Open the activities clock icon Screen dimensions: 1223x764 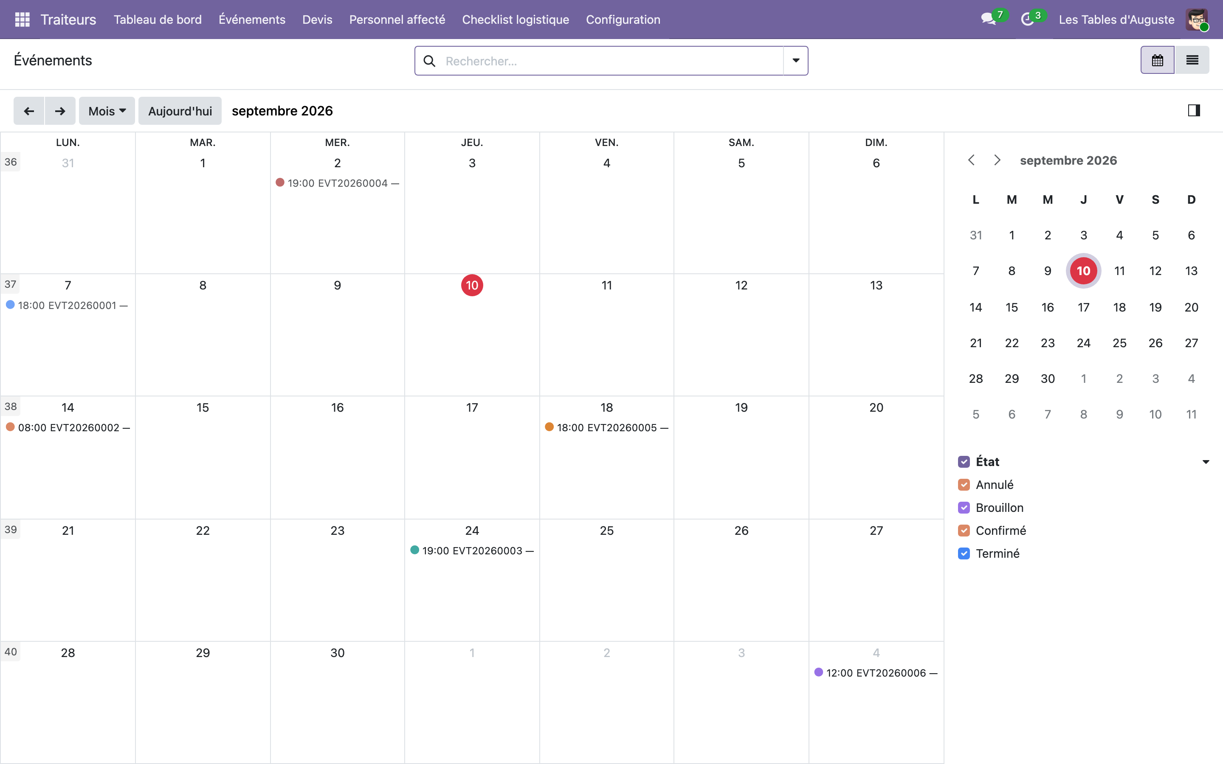pos(1027,19)
